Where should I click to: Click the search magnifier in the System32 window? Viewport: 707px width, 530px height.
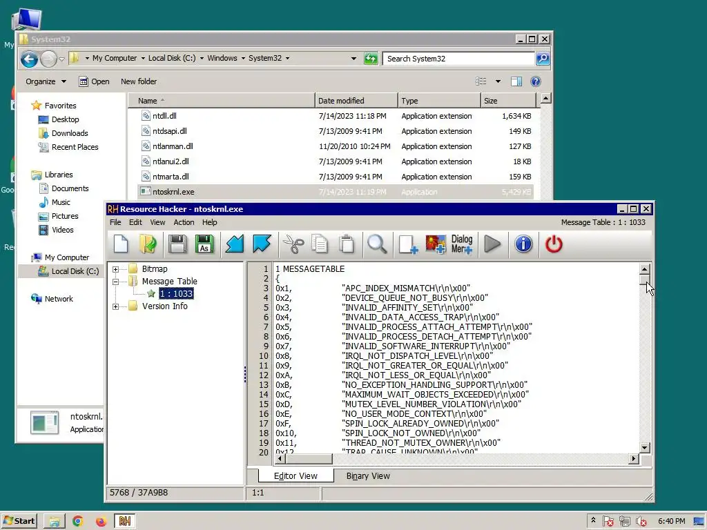pos(543,59)
